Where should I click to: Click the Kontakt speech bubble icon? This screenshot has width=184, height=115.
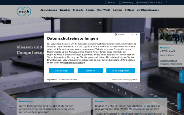tap(106, 2)
